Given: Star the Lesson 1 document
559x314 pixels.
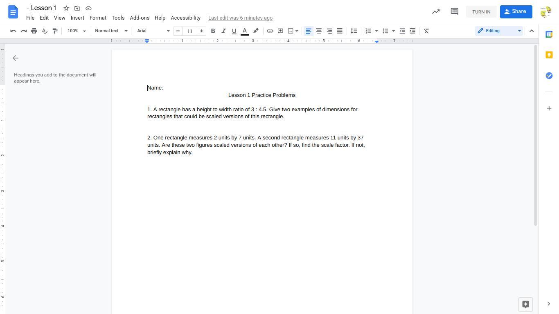Looking at the screenshot, I should (66, 8).
